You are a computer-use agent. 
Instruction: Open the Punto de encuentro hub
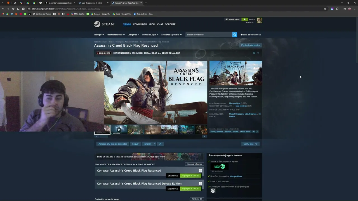[251, 45]
